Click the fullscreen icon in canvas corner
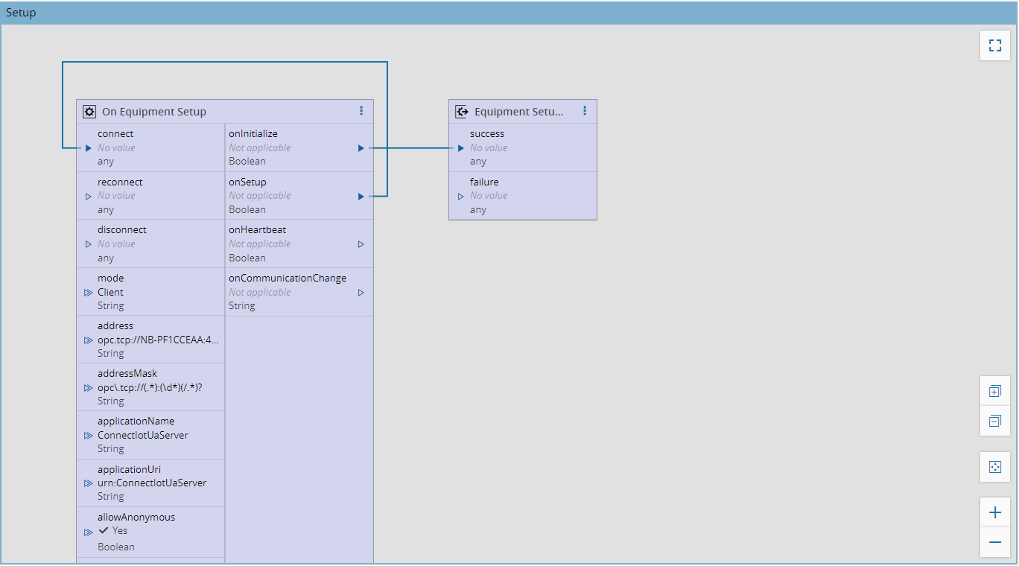Image resolution: width=1019 pixels, height=566 pixels. click(x=994, y=45)
